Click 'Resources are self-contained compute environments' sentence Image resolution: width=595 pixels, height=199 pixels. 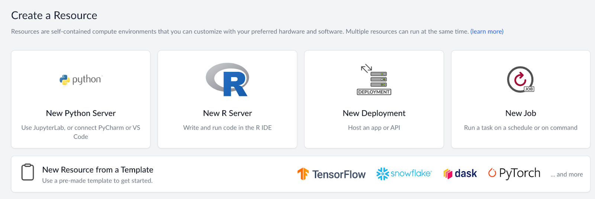click(240, 32)
